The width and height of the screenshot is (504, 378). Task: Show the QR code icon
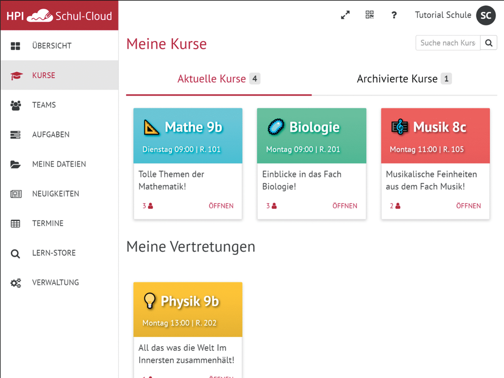pos(369,15)
